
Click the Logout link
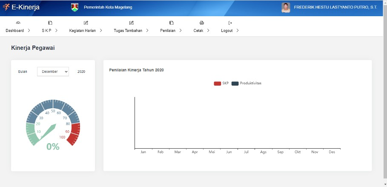click(227, 31)
